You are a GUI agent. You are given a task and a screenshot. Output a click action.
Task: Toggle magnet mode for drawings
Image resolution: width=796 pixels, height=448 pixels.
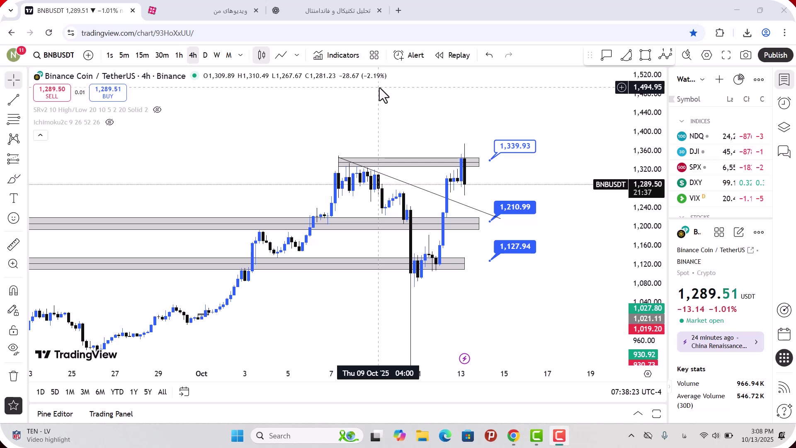click(13, 290)
